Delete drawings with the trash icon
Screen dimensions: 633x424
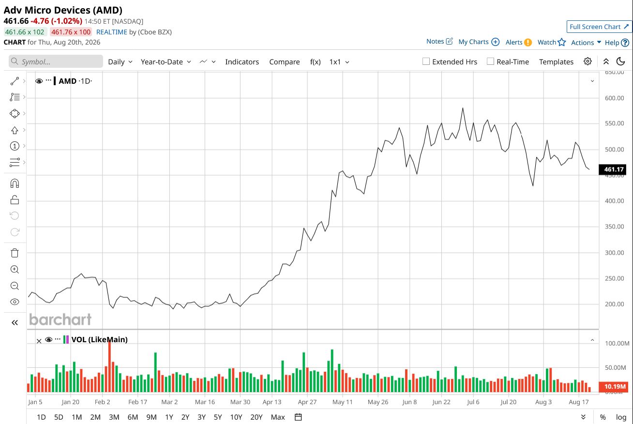coord(15,253)
